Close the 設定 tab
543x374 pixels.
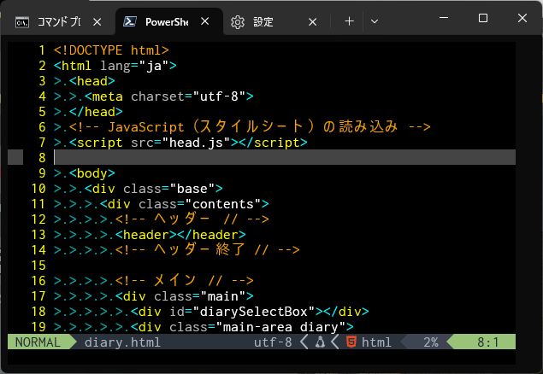(x=311, y=21)
